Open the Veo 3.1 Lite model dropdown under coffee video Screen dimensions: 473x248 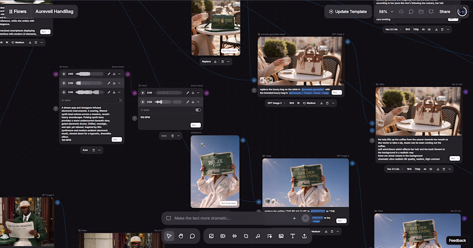point(395,169)
